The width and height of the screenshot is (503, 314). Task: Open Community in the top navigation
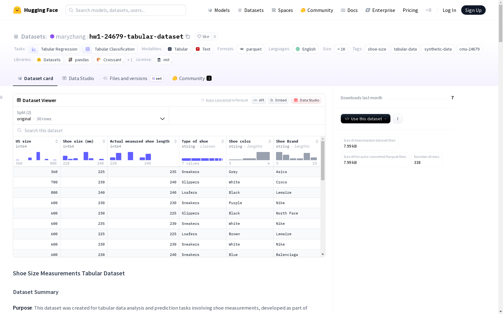point(317,10)
